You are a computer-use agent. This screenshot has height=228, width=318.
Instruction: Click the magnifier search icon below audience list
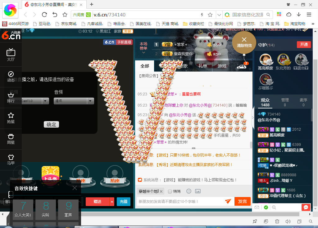click(274, 207)
